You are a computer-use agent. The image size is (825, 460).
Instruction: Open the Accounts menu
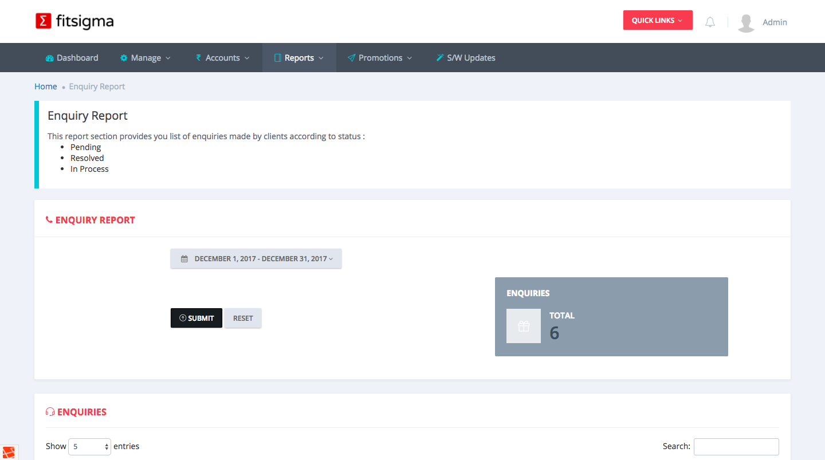click(x=223, y=58)
